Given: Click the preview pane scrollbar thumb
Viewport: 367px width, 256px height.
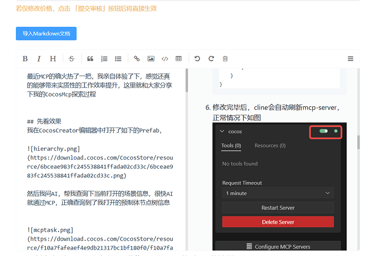Looking at the screenshot, I should coord(358,142).
